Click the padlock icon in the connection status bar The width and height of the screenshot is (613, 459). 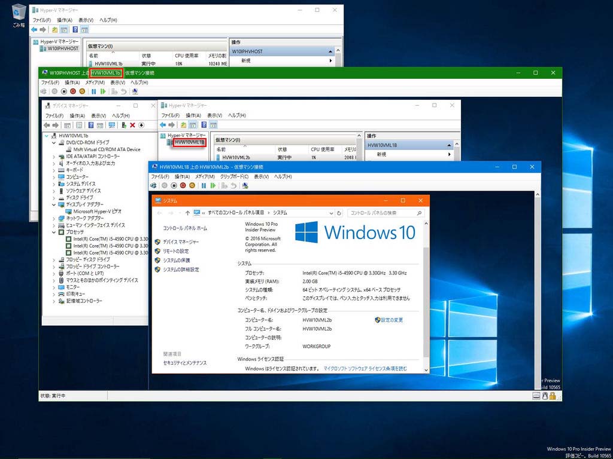pos(552,396)
